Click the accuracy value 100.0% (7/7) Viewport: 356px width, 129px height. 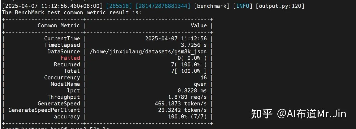click(x=187, y=117)
